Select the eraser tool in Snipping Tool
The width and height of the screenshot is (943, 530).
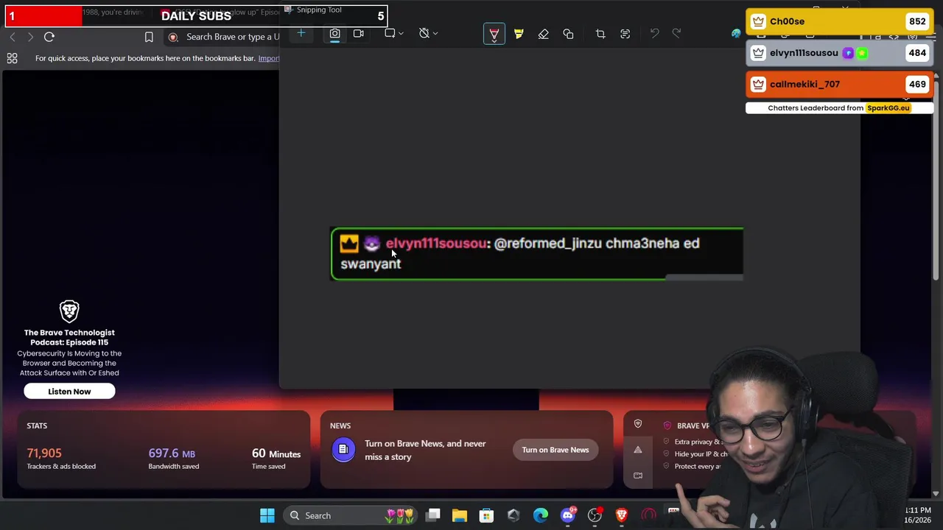point(544,34)
